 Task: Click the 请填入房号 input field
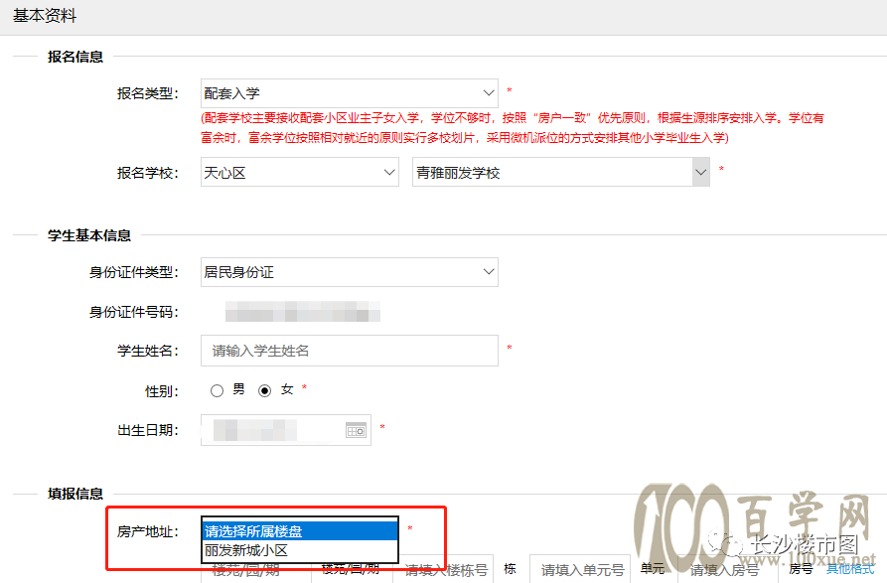(729, 570)
